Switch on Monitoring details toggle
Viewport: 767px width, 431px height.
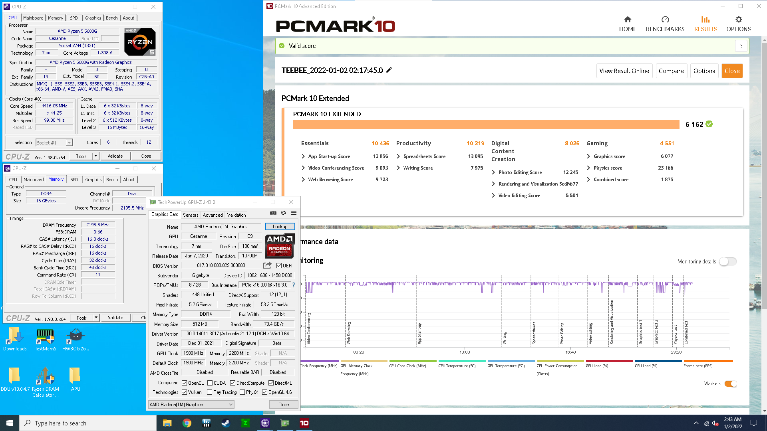727,261
